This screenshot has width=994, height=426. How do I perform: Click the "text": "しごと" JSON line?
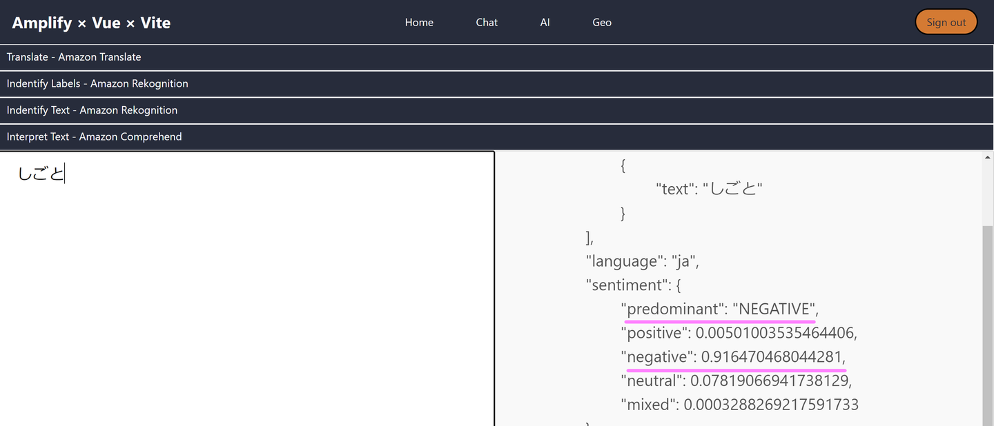click(x=709, y=189)
